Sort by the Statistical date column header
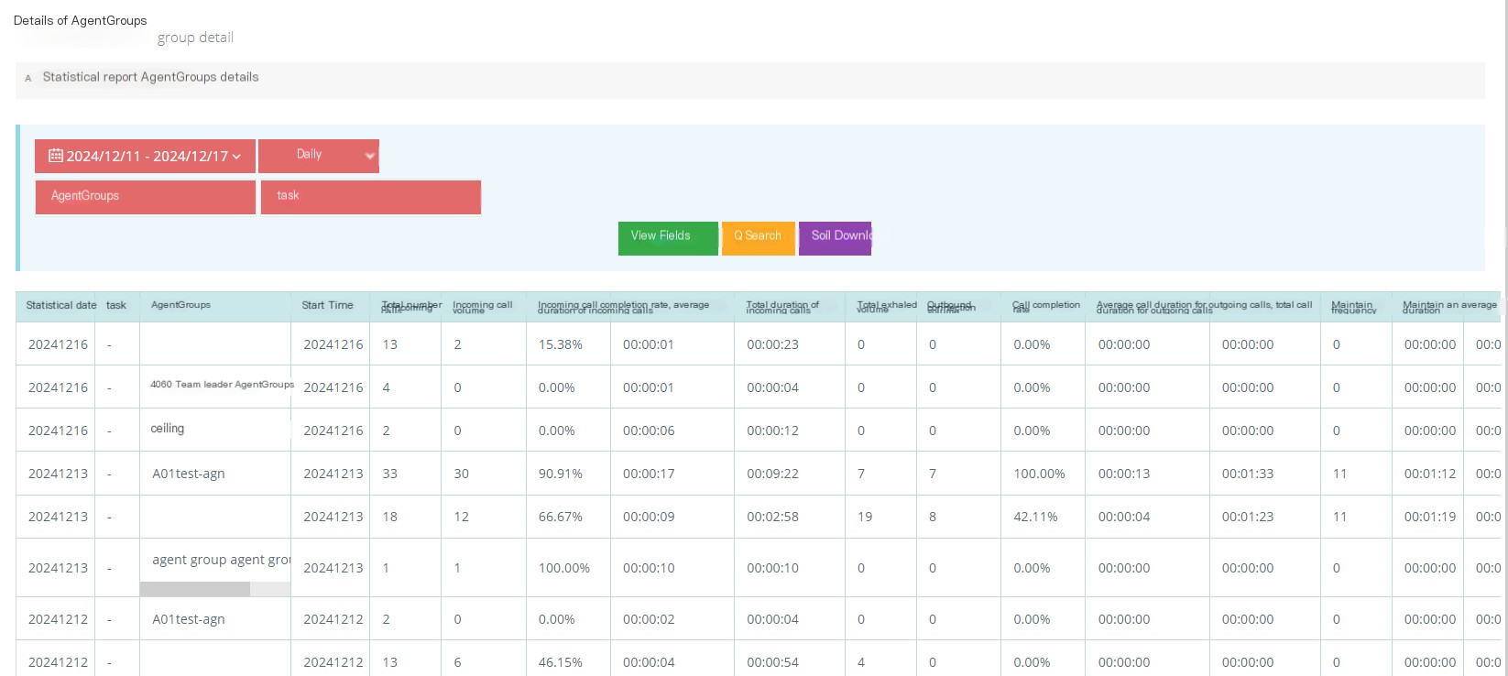1508x676 pixels. (x=60, y=305)
